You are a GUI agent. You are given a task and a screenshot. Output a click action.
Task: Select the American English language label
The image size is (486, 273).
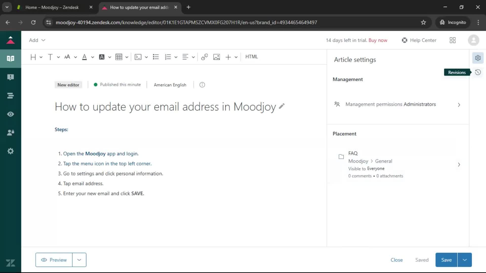[170, 85]
